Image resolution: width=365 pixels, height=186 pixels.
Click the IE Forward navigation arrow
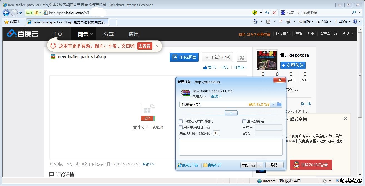tap(14, 13)
